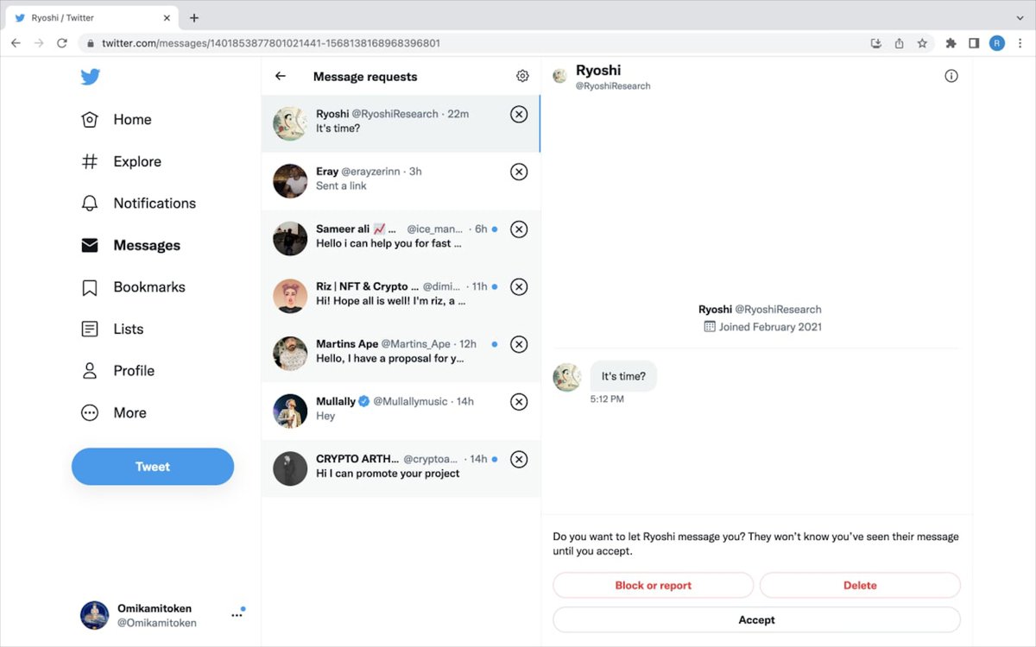The image size is (1036, 647).
Task: Click account menu three-dots icon
Action: 237,615
